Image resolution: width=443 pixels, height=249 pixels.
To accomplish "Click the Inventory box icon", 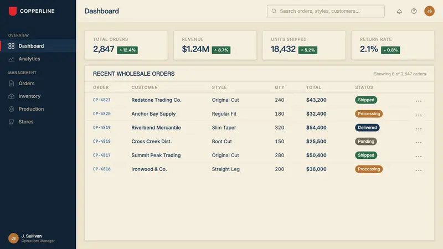I will (11, 96).
